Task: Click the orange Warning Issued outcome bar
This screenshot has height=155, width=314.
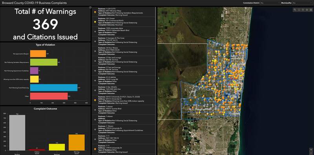Action: coord(77,142)
